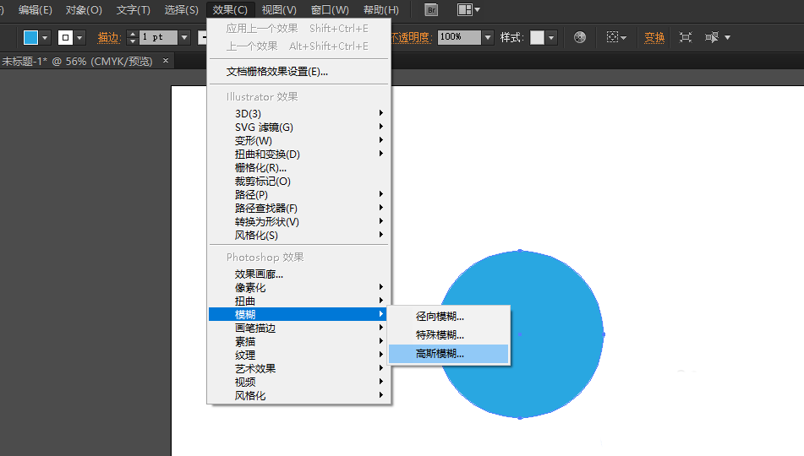Expand the 风格化(S) Illustrator effects submenu
This screenshot has width=804, height=456.
[x=298, y=235]
